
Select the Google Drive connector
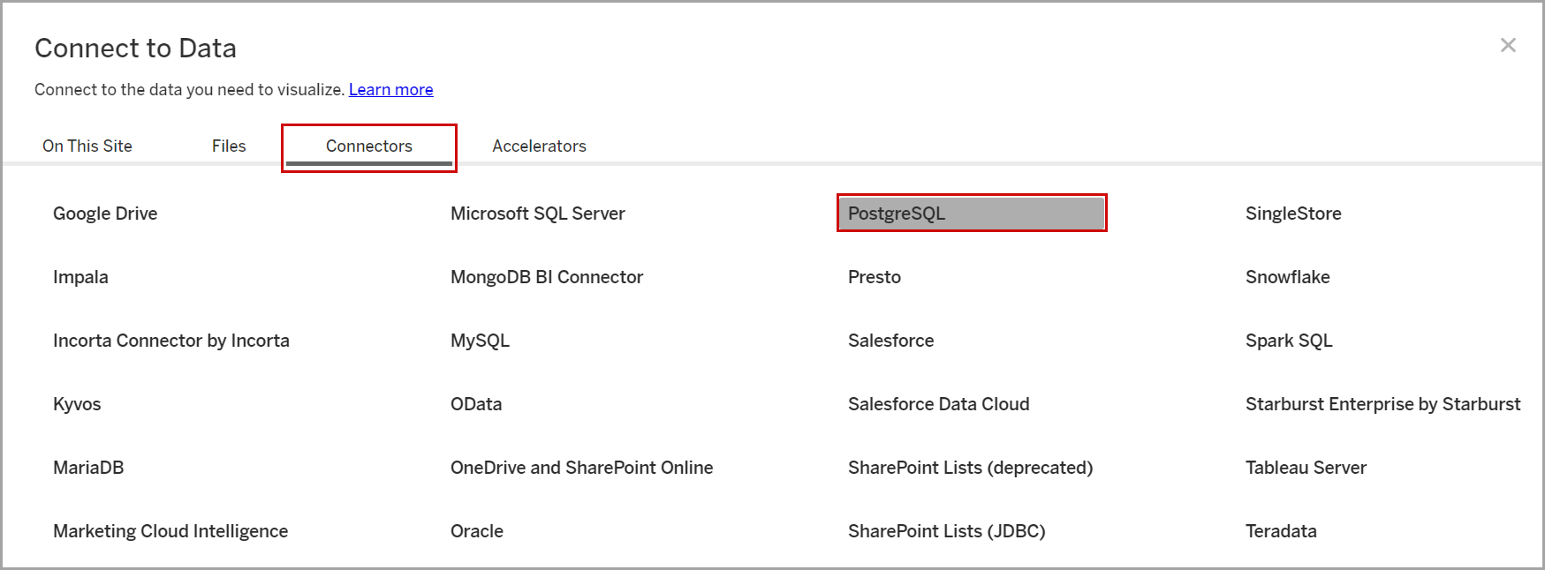click(105, 214)
